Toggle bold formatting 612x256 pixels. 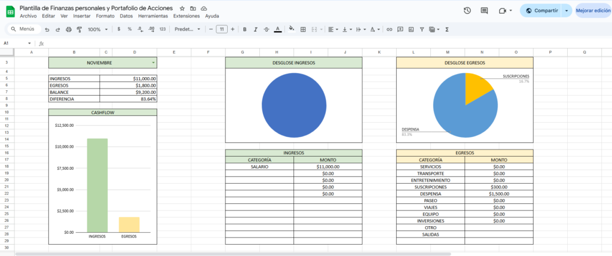tap(244, 29)
